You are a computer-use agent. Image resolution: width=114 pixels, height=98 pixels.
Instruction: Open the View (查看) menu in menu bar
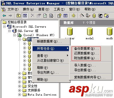point(44,9)
